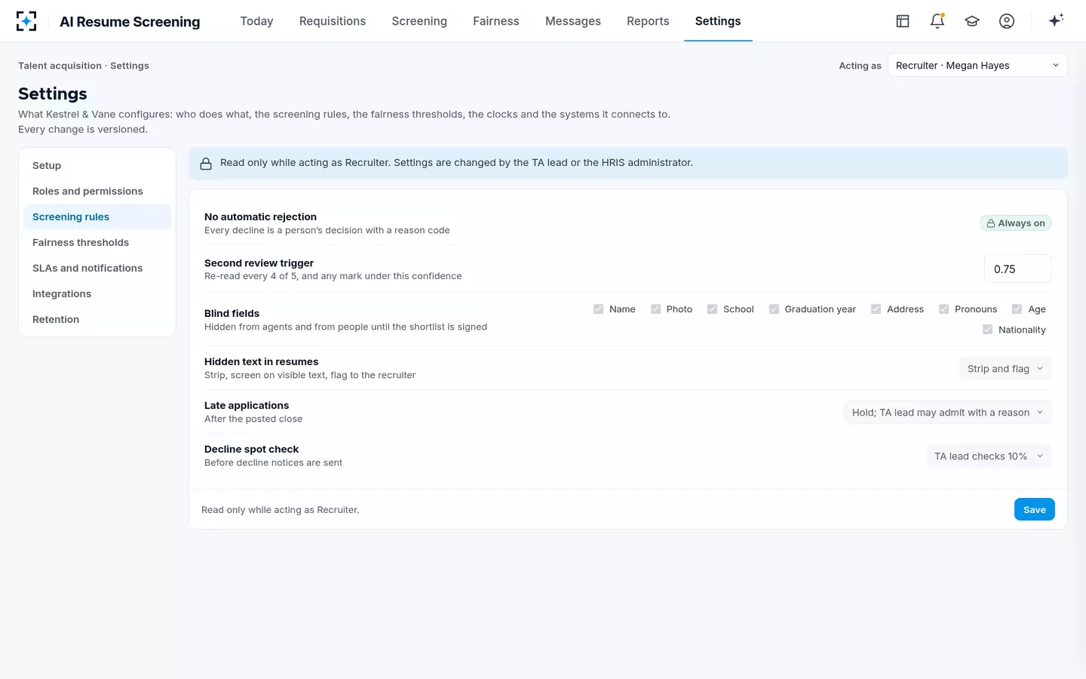
Task: Select the Settings tab
Action: click(x=718, y=21)
